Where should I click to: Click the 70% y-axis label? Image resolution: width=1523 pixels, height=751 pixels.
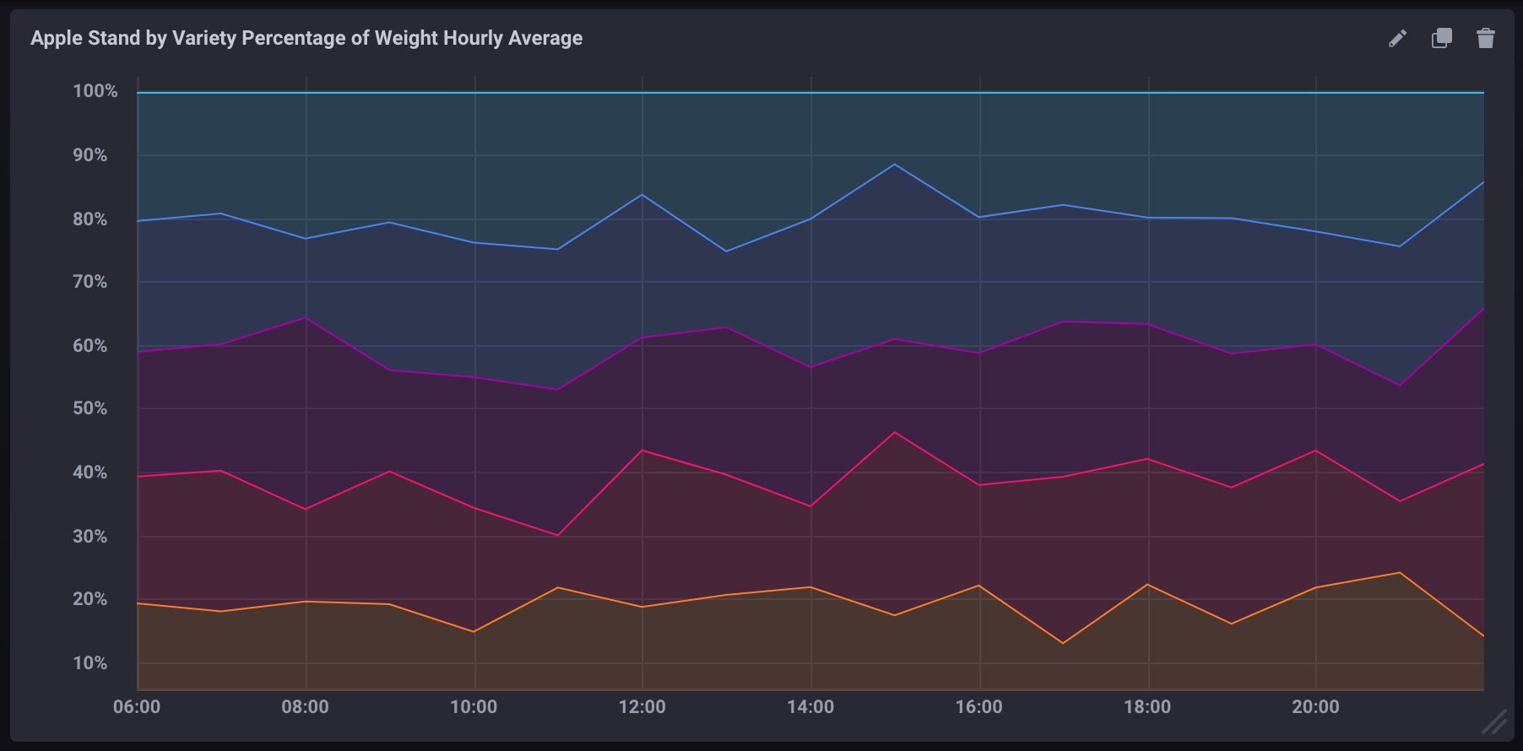click(x=90, y=282)
